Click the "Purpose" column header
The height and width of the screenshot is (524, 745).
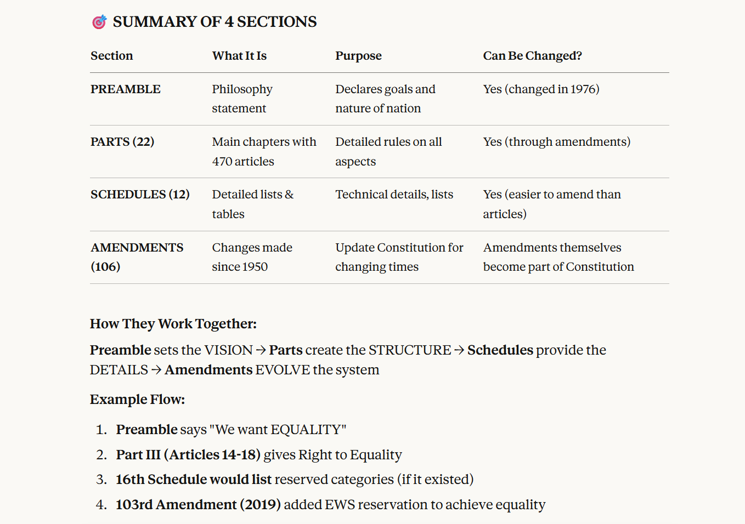click(358, 56)
